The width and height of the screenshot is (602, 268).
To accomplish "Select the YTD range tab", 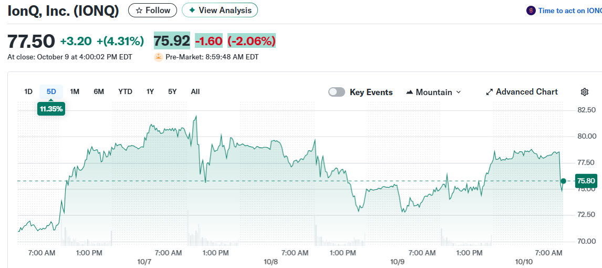I will (x=125, y=91).
